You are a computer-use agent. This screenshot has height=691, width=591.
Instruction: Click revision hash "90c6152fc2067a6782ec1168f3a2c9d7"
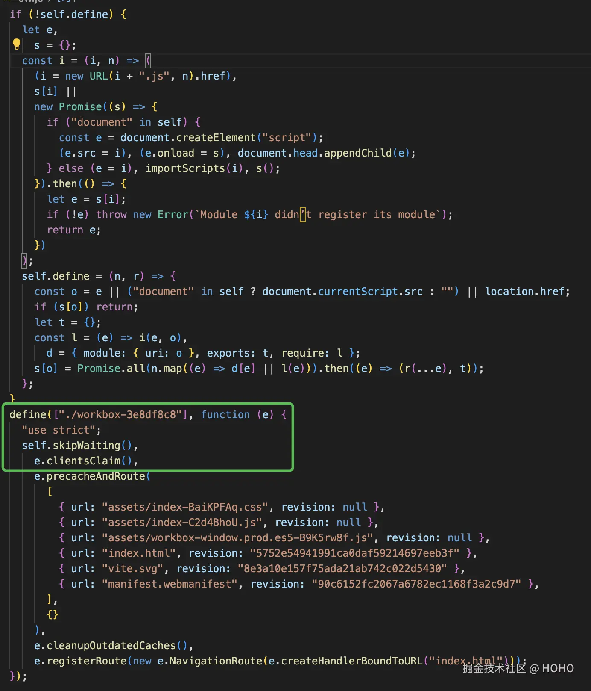click(416, 584)
